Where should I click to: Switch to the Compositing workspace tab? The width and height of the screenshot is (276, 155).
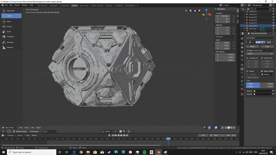[64, 6]
